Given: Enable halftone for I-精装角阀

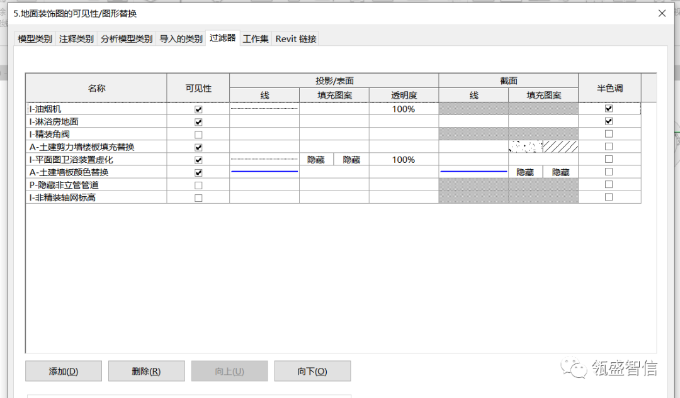Looking at the screenshot, I should click(x=609, y=134).
